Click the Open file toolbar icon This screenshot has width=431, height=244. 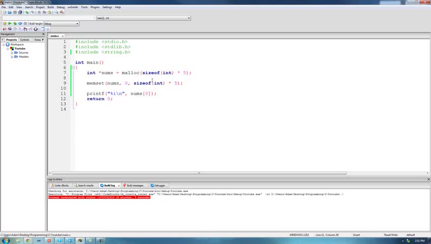pyautogui.click(x=10, y=12)
